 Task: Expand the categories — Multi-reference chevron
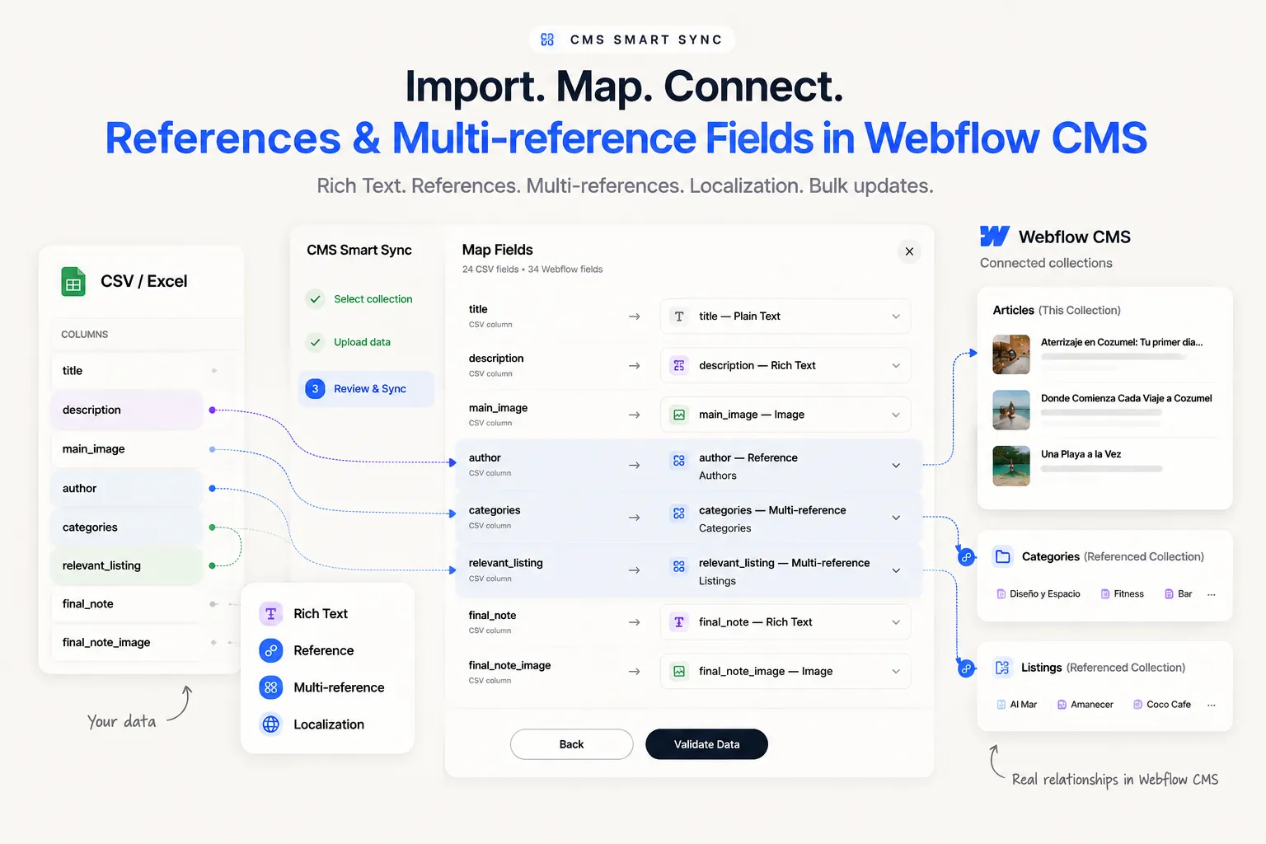[896, 518]
